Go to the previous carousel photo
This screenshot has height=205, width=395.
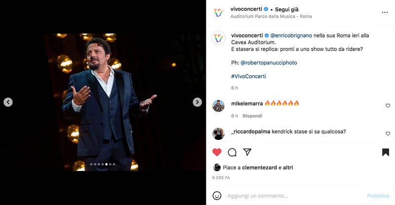(x=8, y=102)
